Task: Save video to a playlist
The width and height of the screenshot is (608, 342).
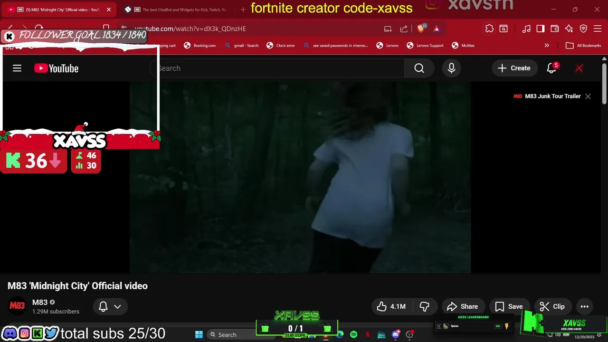Action: tap(509, 306)
